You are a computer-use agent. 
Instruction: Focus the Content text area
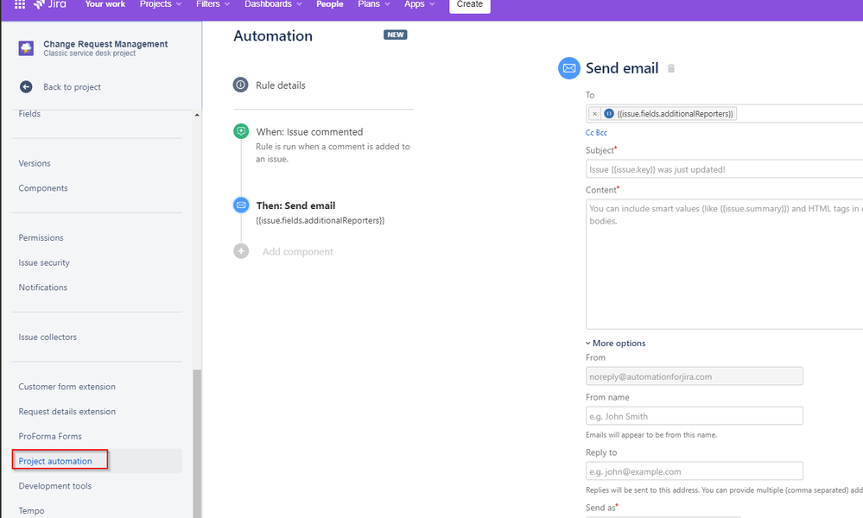coord(724,264)
